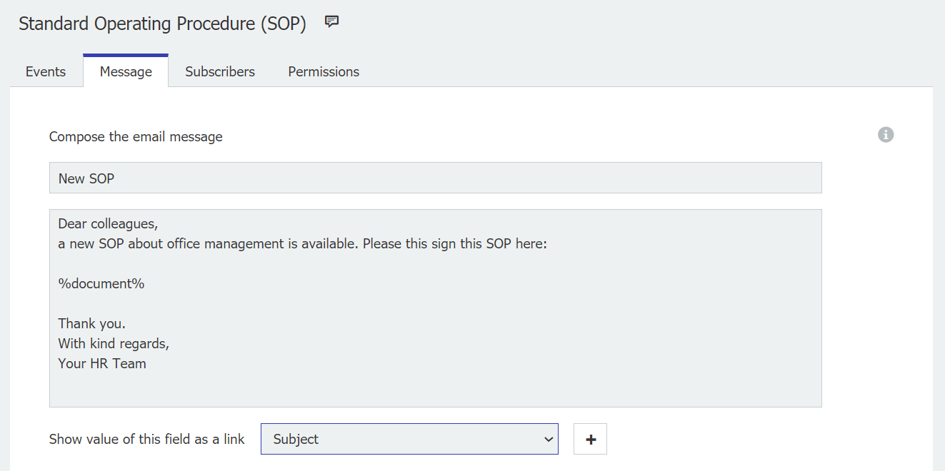Click the 'New SOP' subject input field
The width and height of the screenshot is (945, 471).
click(435, 177)
